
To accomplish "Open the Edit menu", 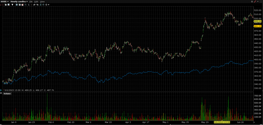I will pos(36,2).
